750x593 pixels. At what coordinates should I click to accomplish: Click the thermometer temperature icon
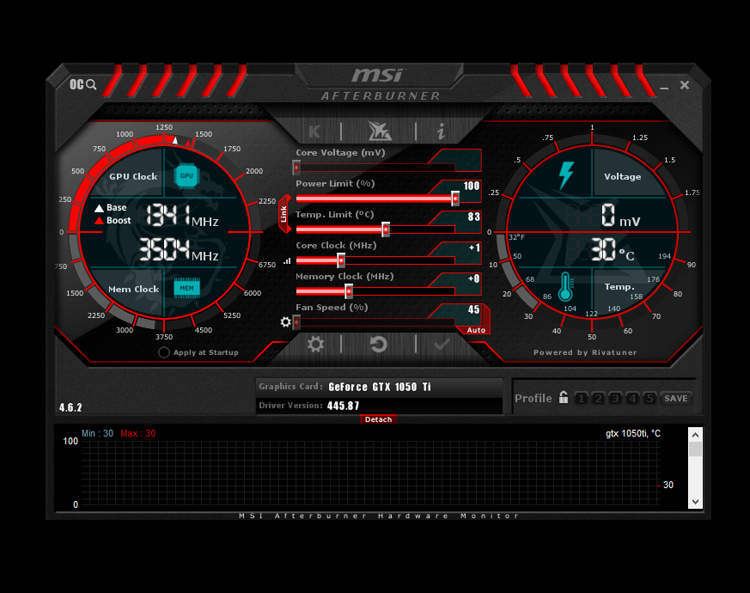[565, 287]
